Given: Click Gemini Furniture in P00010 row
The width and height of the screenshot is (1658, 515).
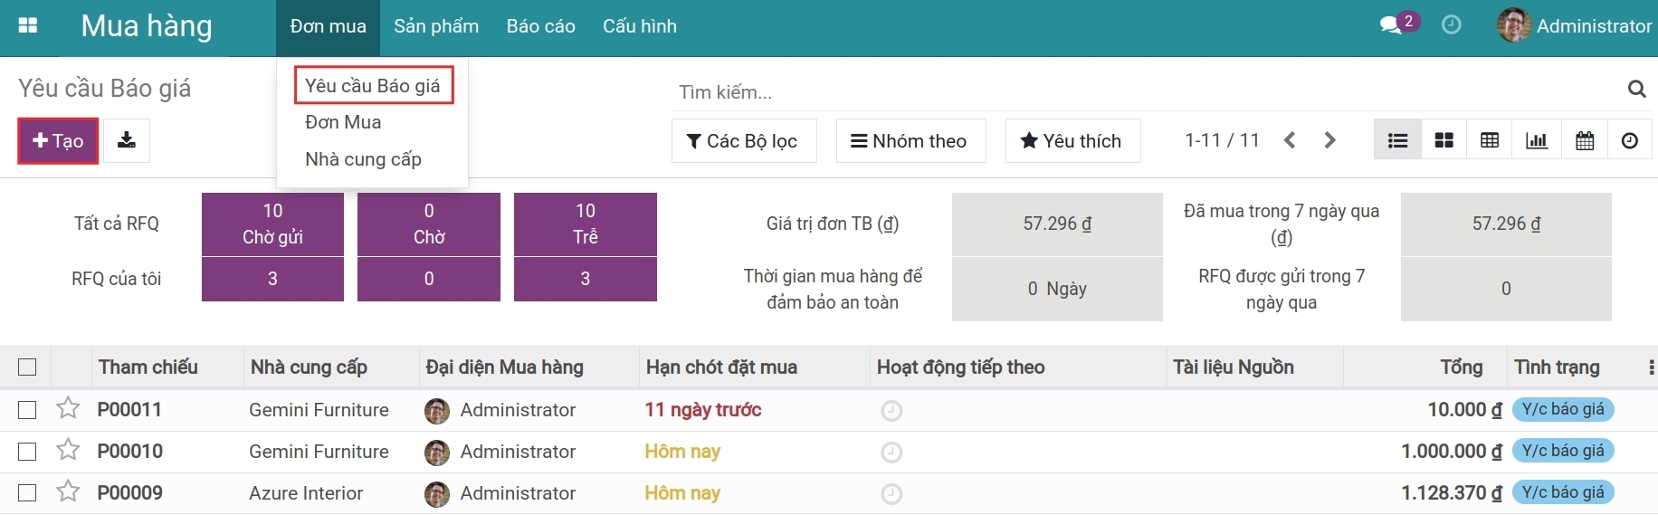Looking at the screenshot, I should coord(319,452).
